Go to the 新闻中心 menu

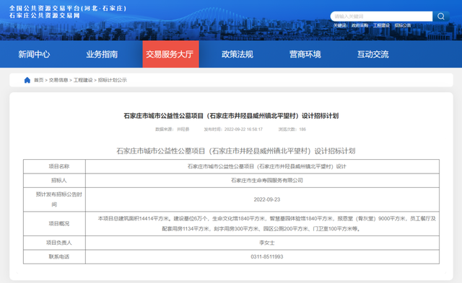(34, 54)
